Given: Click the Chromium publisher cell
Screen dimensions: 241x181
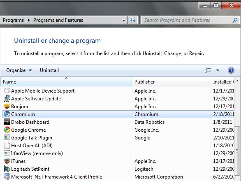Looking at the screenshot, I should pyautogui.click(x=146, y=114).
